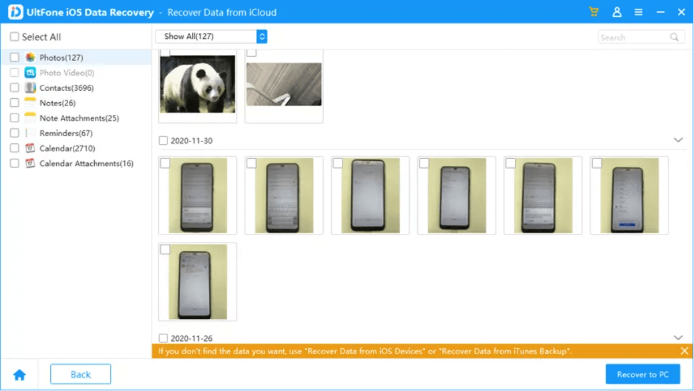
Task: Open the Photos category icon in sidebar
Action: 29,57
